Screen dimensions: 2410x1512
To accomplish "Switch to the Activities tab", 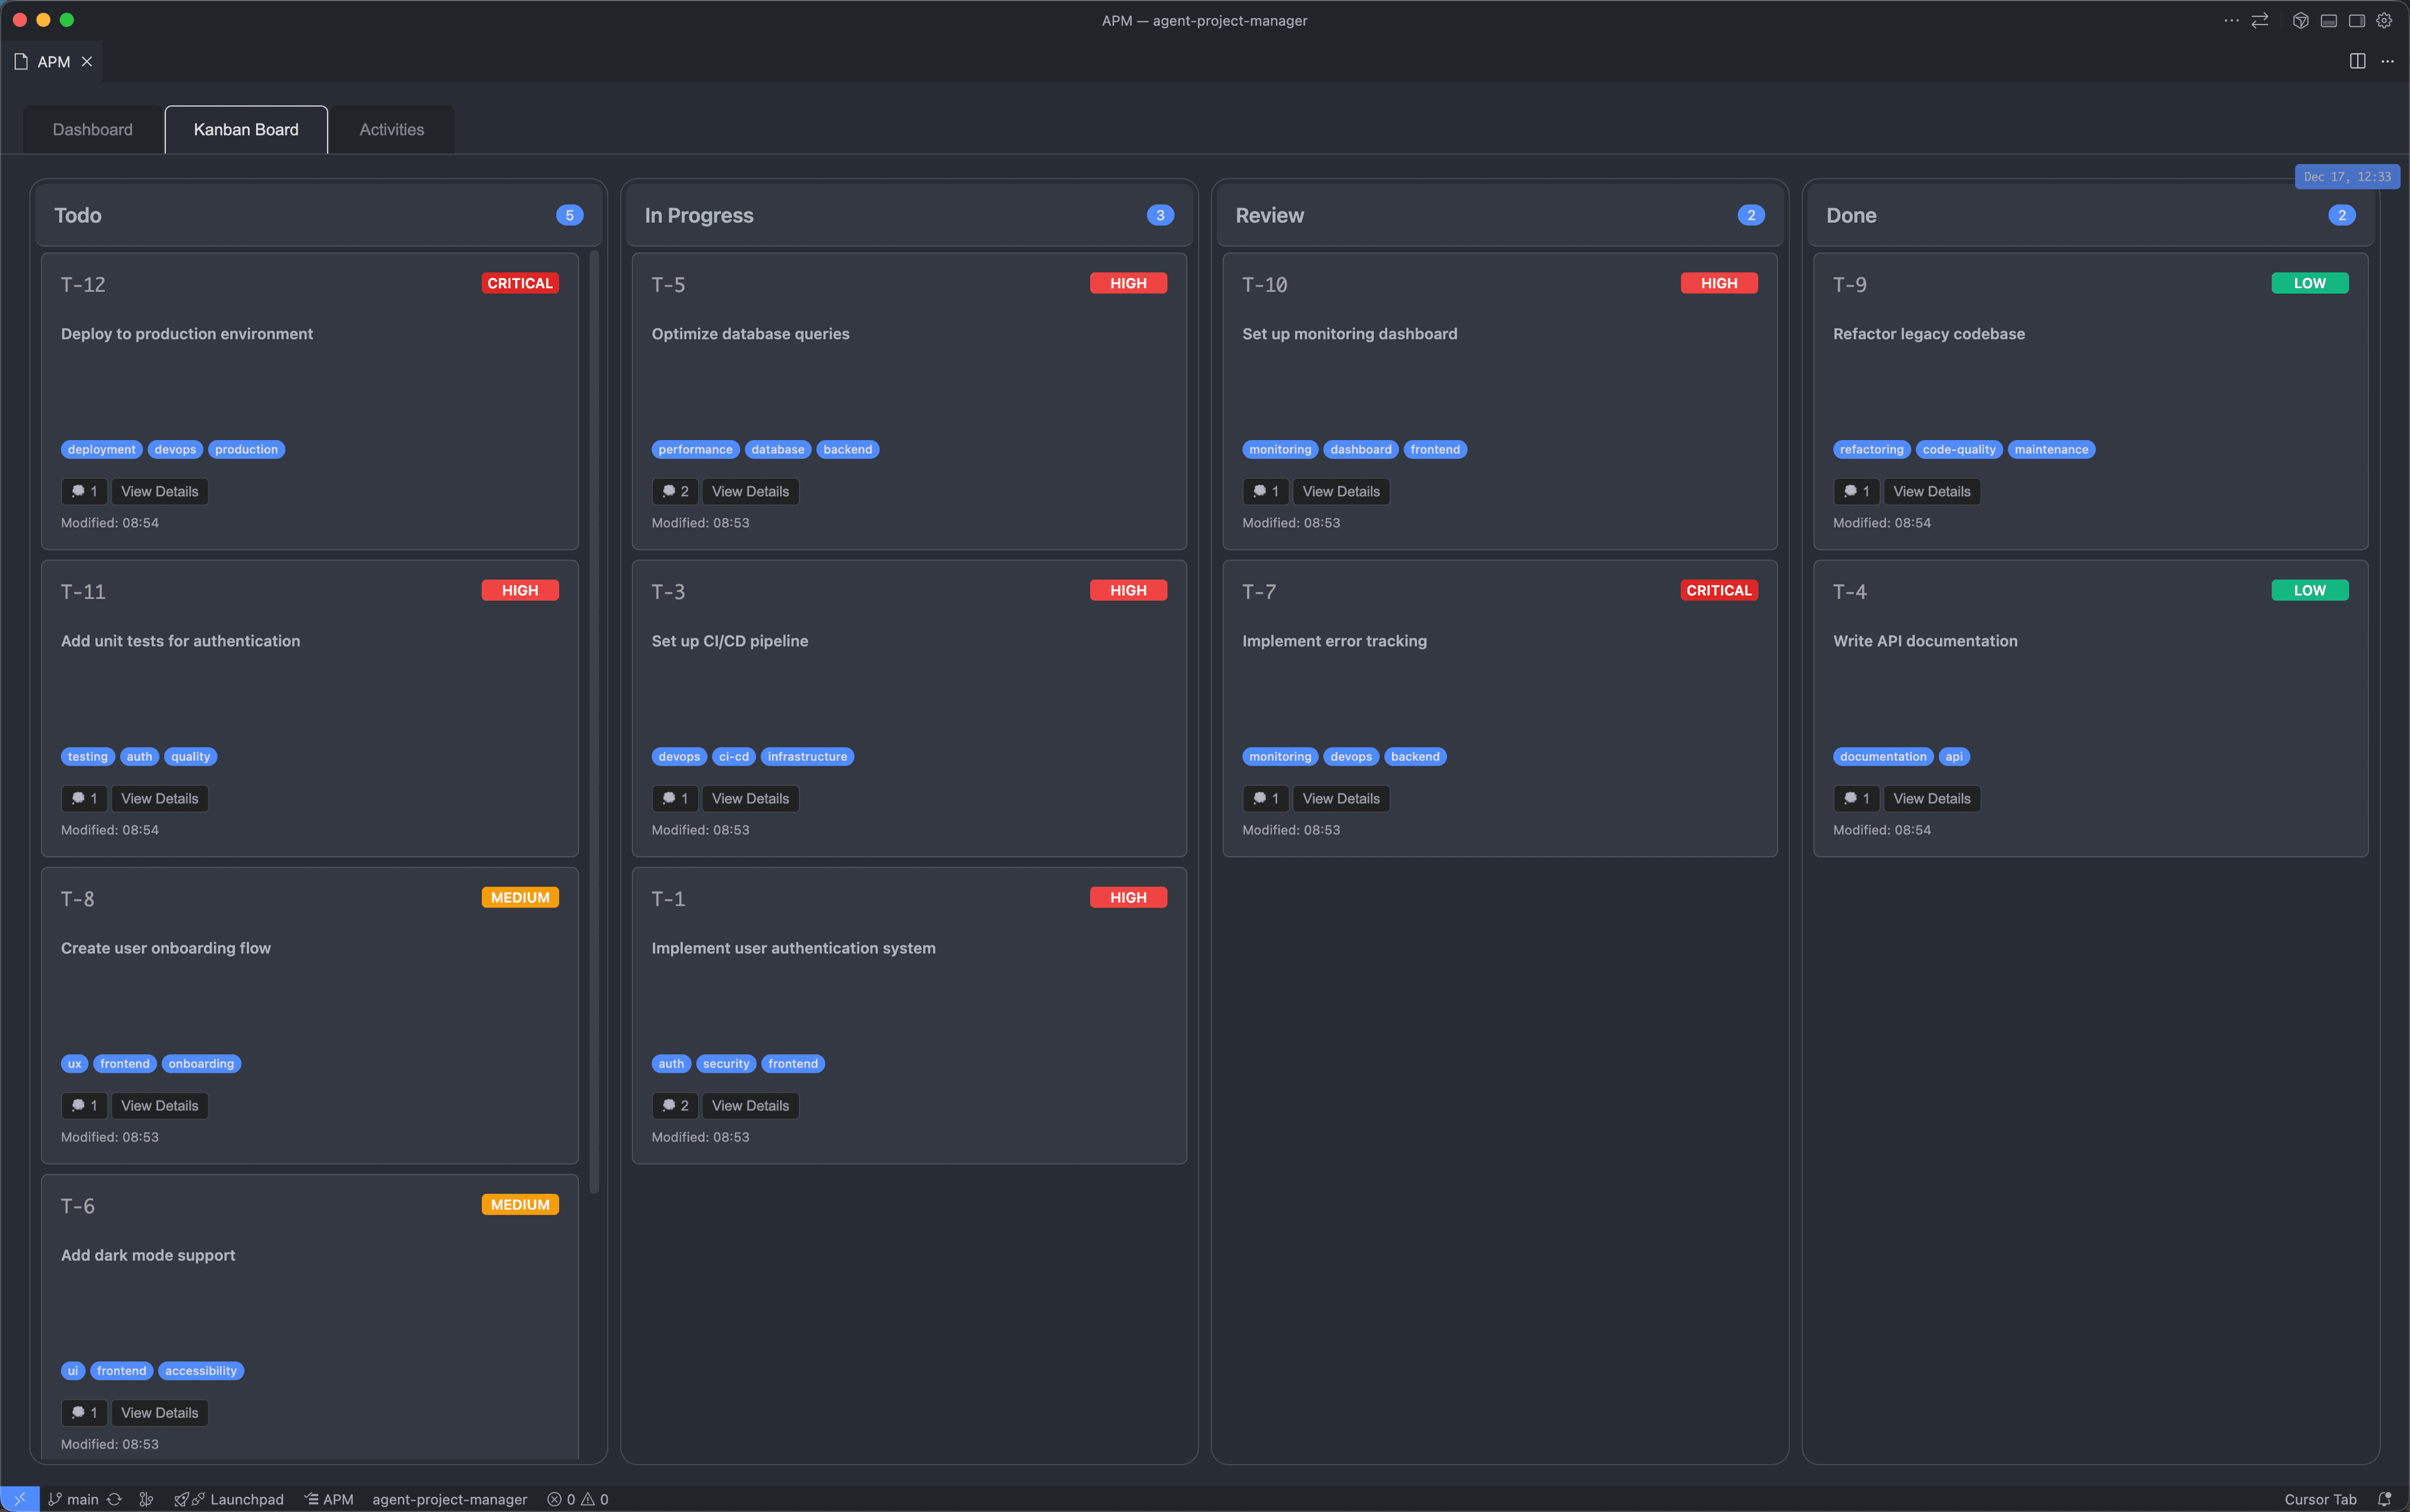I will point(391,129).
